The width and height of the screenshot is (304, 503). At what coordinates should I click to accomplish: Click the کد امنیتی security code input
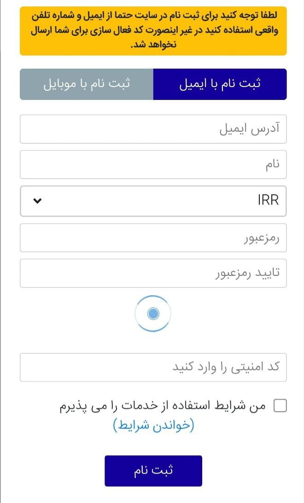point(153,367)
